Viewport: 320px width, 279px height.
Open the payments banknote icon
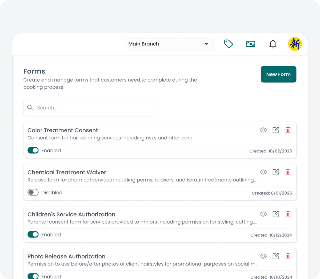pos(251,44)
